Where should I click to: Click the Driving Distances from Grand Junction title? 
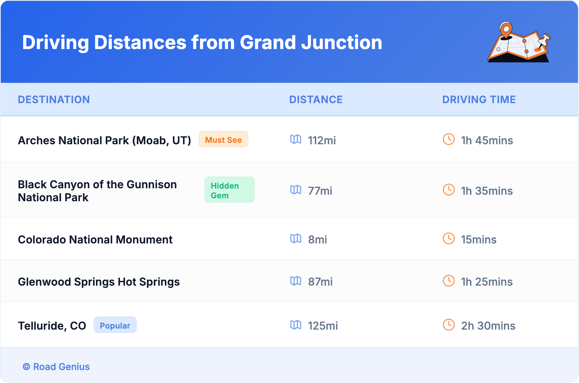(x=202, y=43)
